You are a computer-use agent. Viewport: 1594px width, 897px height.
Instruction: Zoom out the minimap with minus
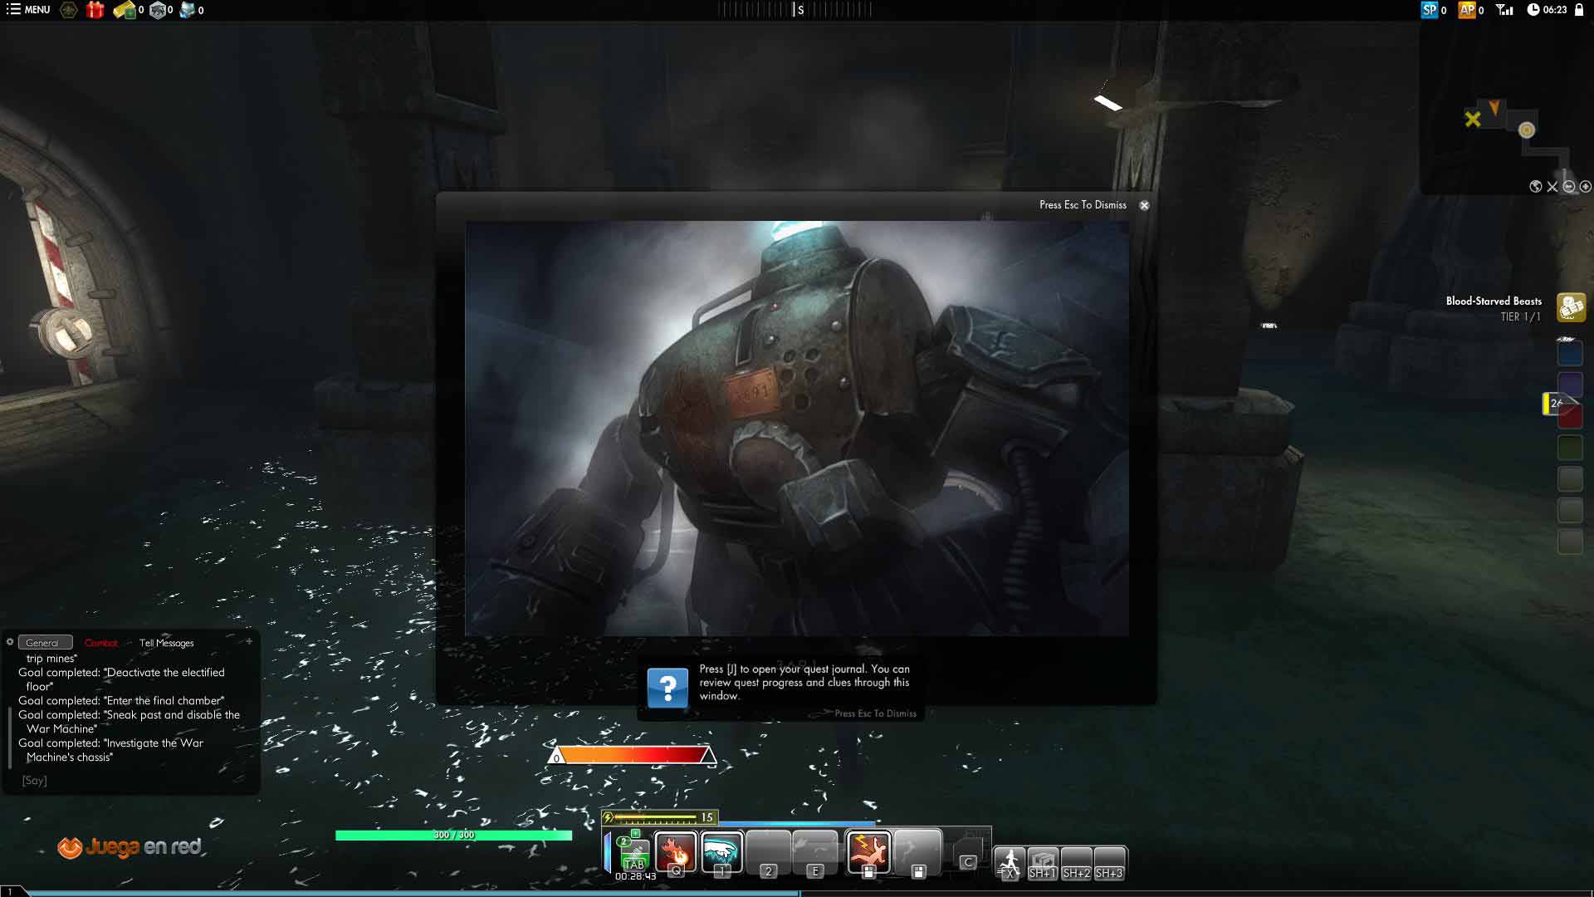point(1569,187)
